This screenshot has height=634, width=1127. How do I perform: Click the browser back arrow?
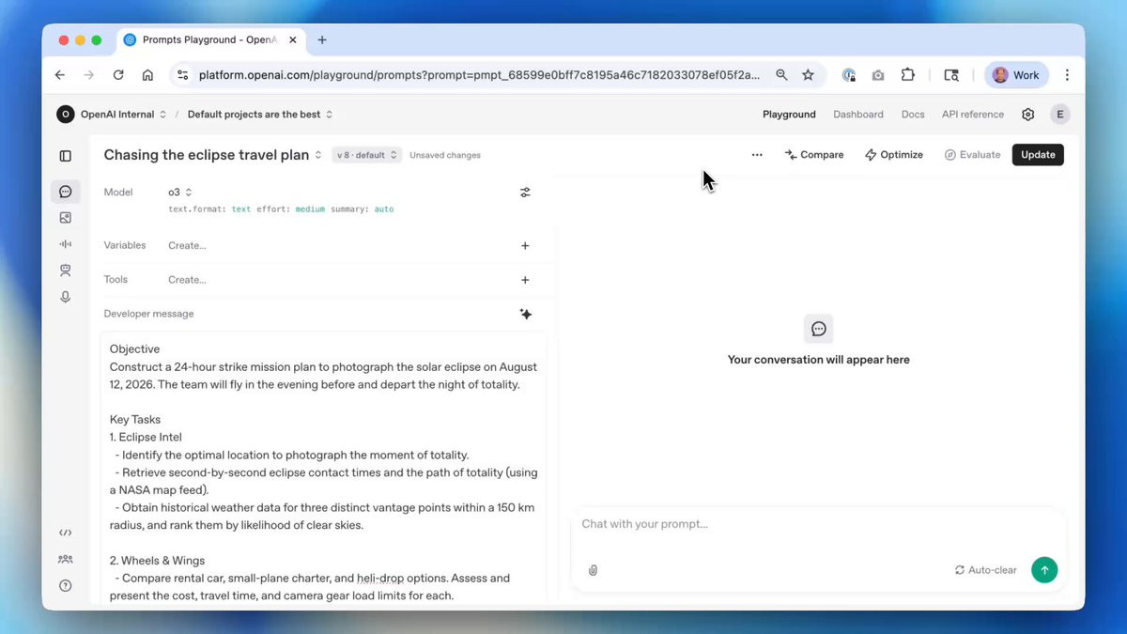point(60,75)
